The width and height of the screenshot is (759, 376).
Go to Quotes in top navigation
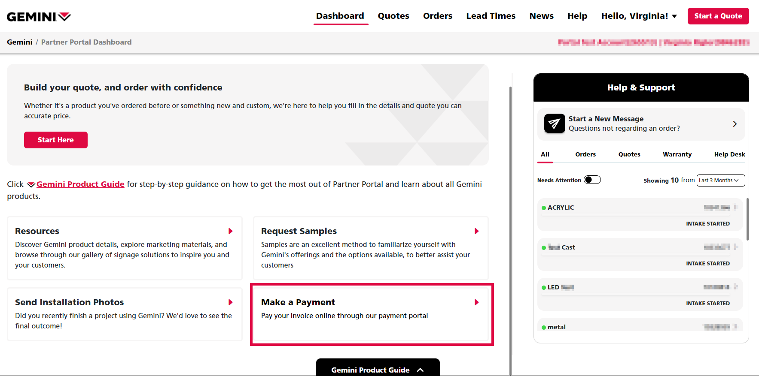pos(393,16)
